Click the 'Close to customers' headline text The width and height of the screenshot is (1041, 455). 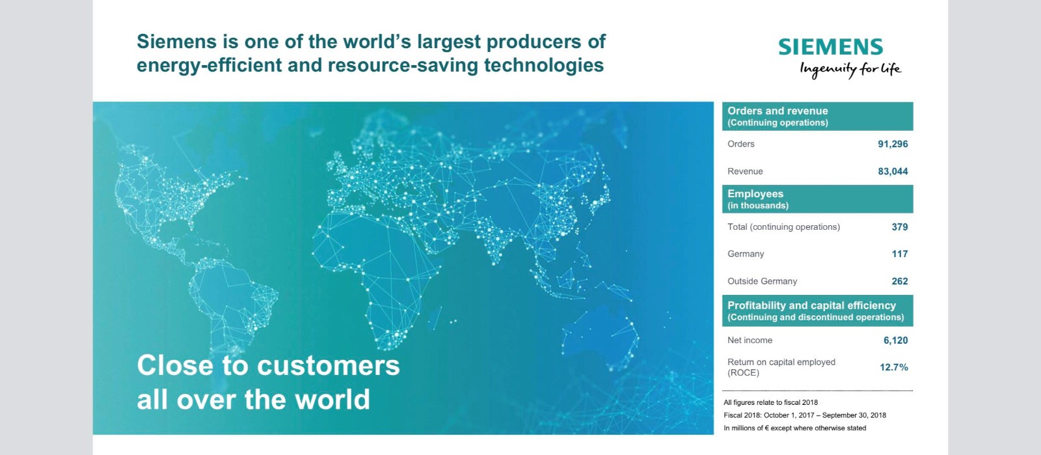268,365
